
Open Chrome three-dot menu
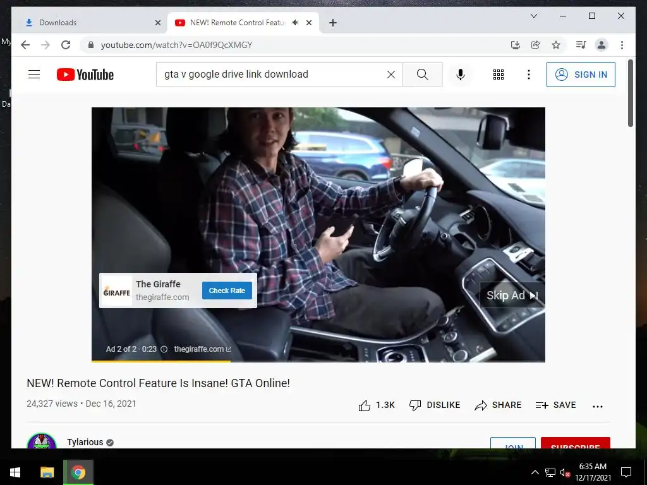click(622, 45)
